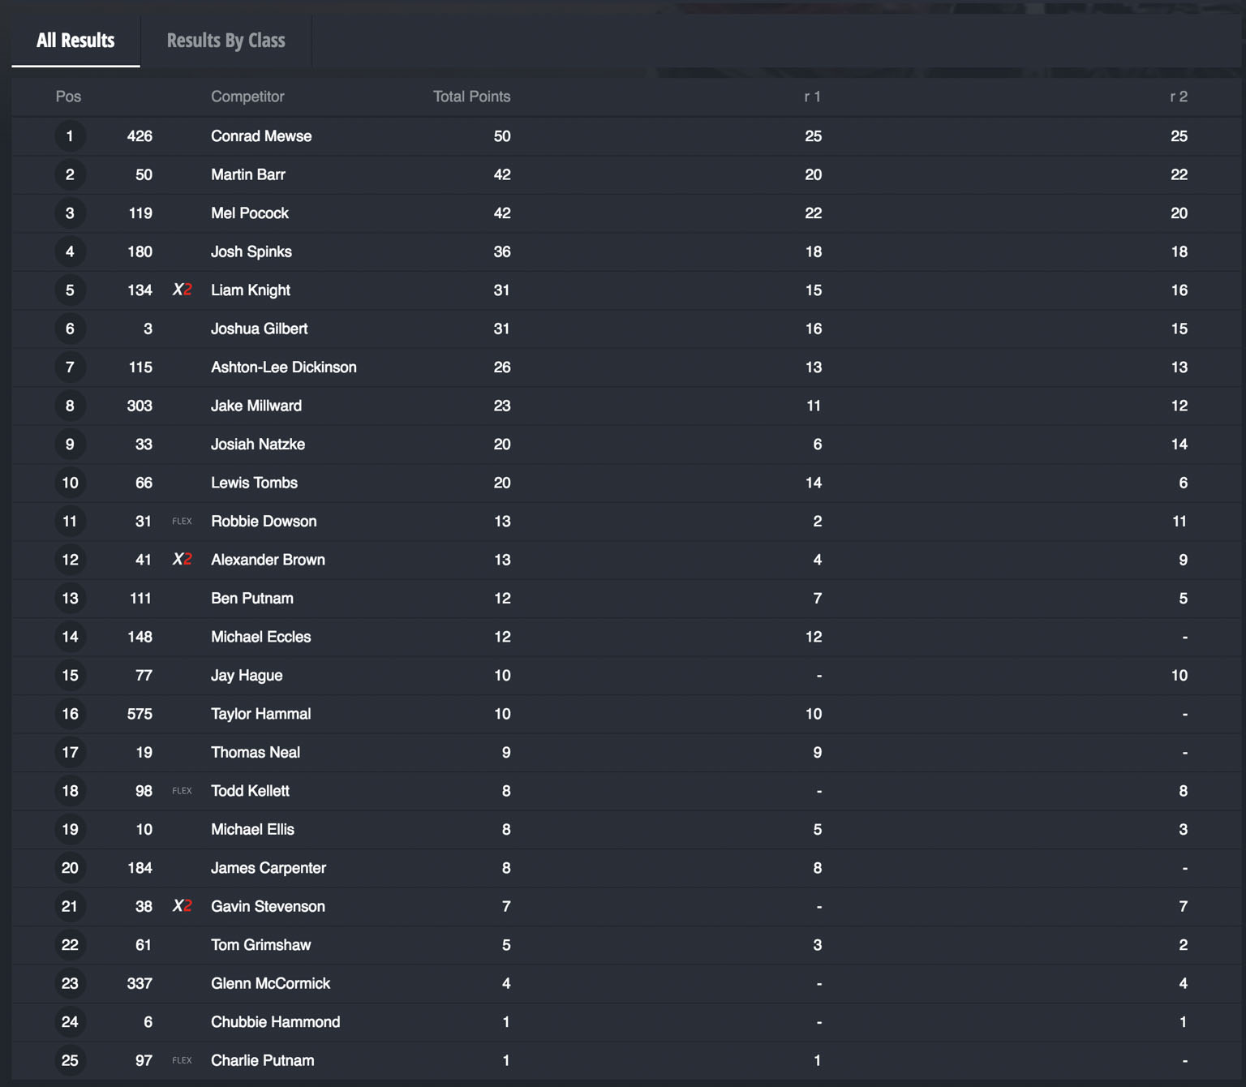This screenshot has height=1087, width=1246.
Task: Click the Competitor column header
Action: [x=247, y=97]
